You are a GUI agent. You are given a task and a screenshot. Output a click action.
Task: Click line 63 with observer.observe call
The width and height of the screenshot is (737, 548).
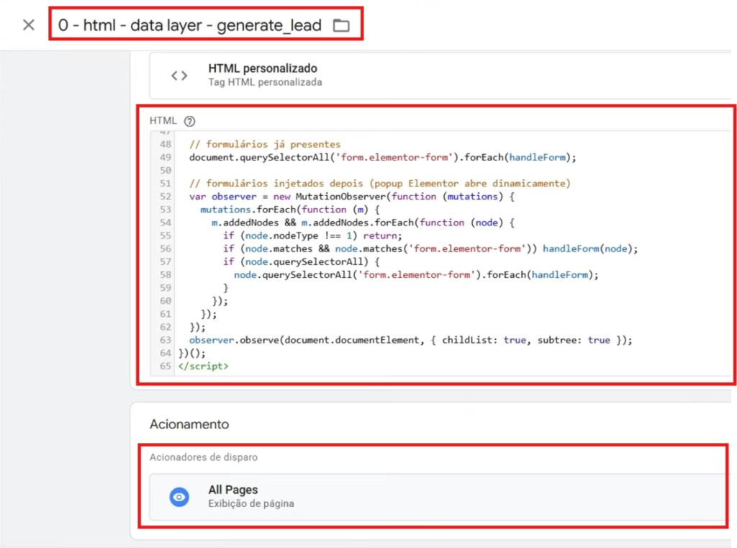click(x=411, y=340)
